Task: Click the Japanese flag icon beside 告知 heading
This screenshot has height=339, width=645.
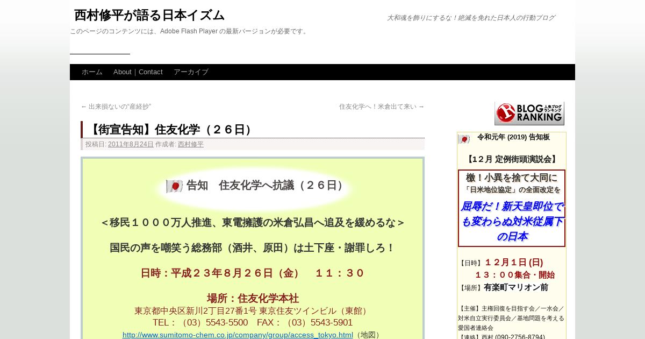Action: [174, 186]
